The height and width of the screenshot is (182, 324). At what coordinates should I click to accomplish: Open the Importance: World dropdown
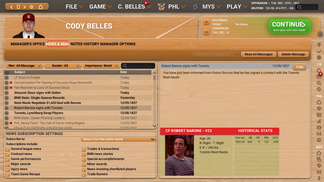pyautogui.click(x=101, y=66)
